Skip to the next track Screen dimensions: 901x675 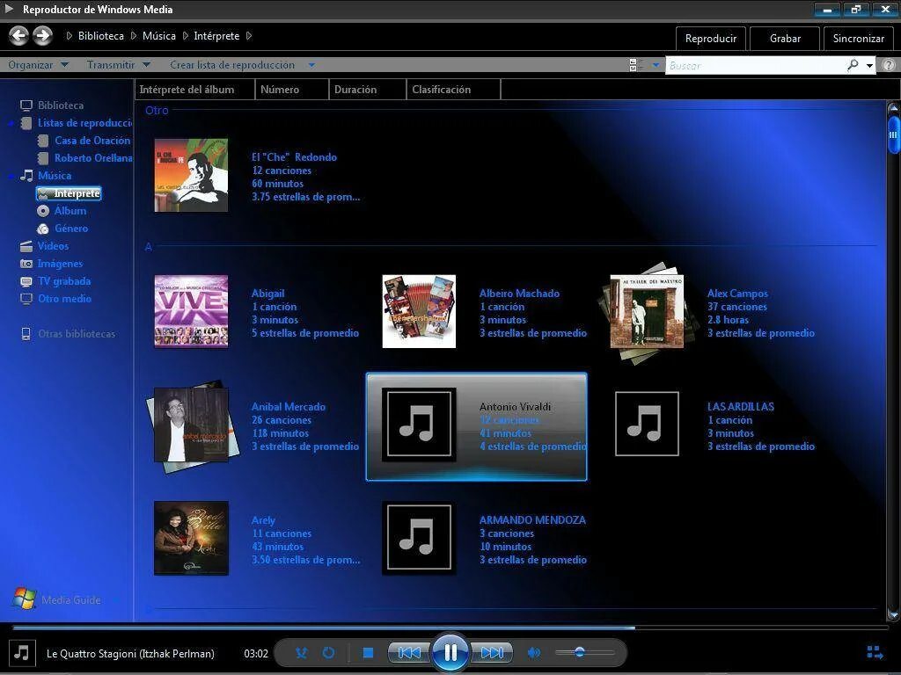point(492,653)
